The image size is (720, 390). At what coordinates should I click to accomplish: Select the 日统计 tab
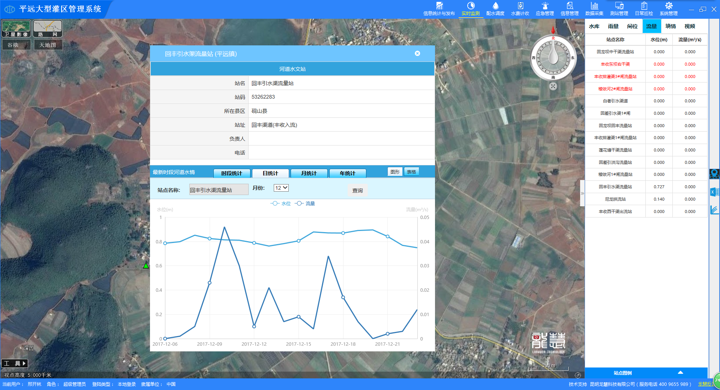tap(270, 173)
